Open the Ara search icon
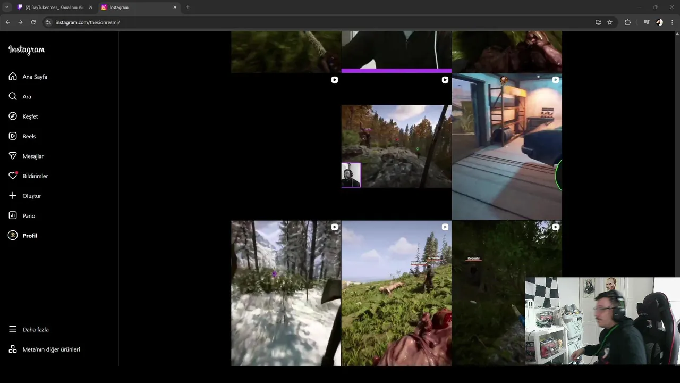680x383 pixels. [13, 96]
